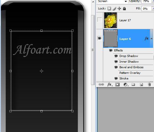Select the Layer 17 name
The image size is (154, 132).
pyautogui.click(x=125, y=20)
